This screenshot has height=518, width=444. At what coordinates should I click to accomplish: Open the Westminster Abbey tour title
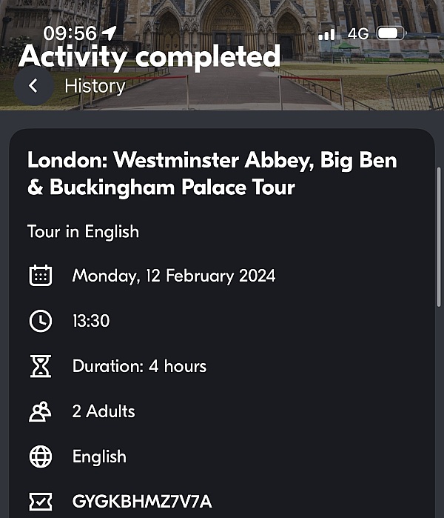click(x=212, y=173)
